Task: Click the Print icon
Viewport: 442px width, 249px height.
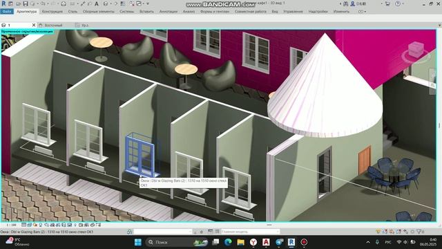Action: [x=64, y=3]
